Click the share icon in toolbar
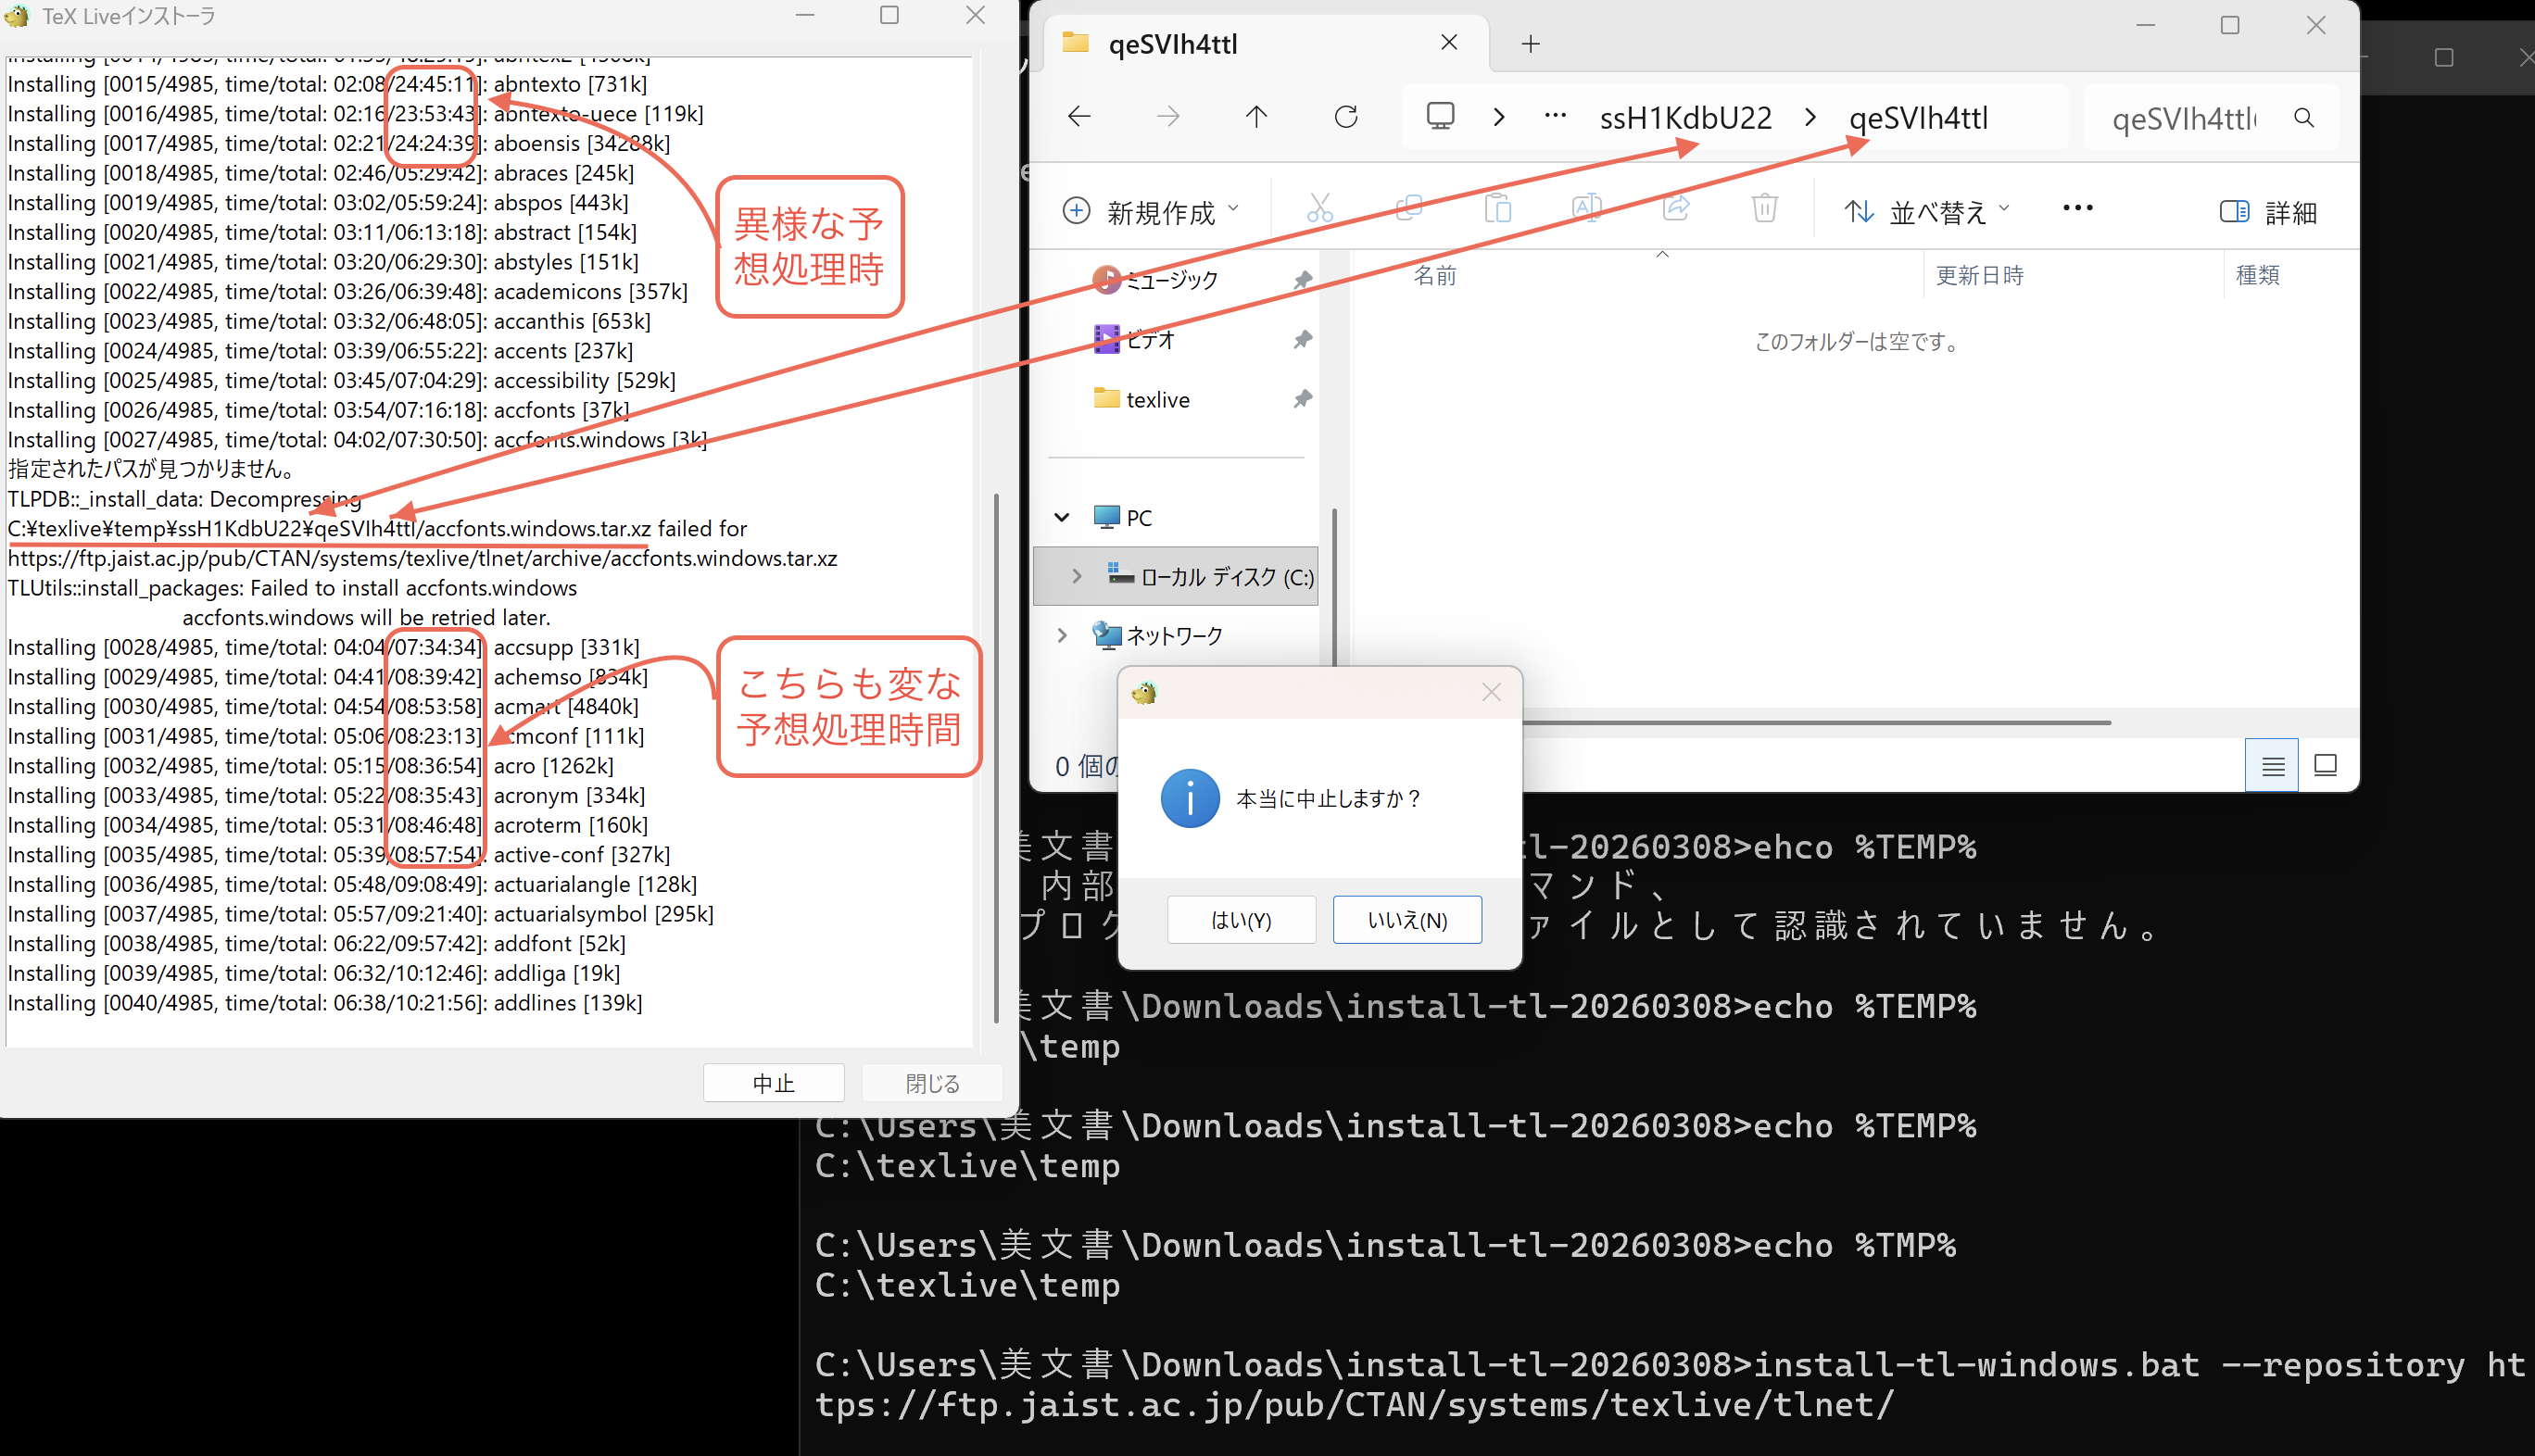The width and height of the screenshot is (2535, 1456). tap(1676, 209)
